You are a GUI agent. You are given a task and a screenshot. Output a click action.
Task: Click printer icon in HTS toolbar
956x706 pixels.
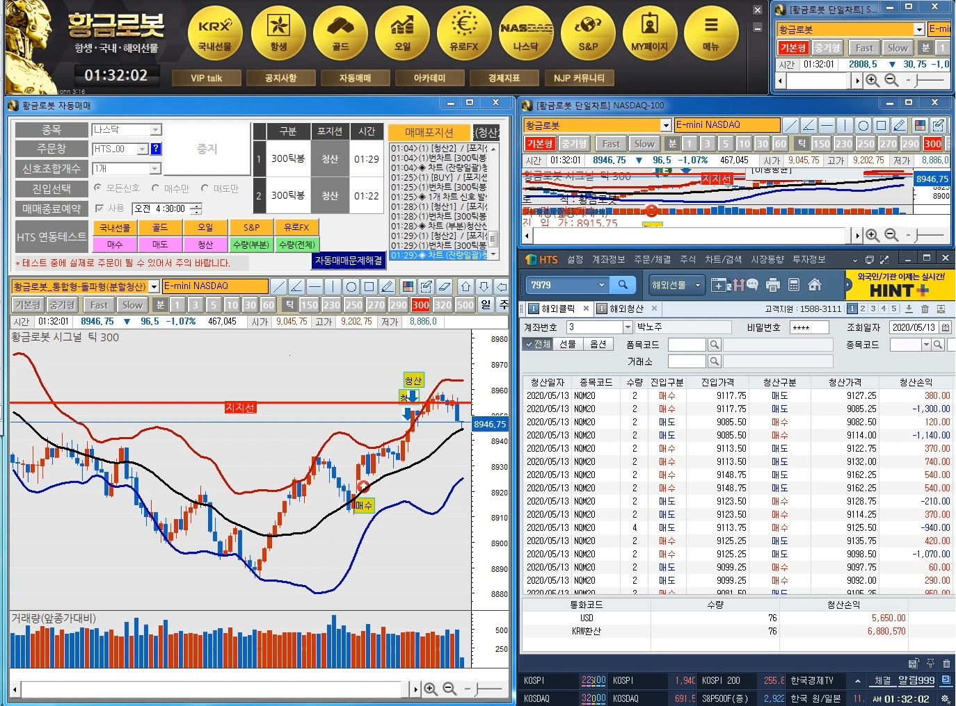772,285
